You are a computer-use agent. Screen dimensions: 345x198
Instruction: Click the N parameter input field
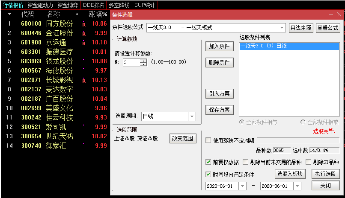coord(131,63)
